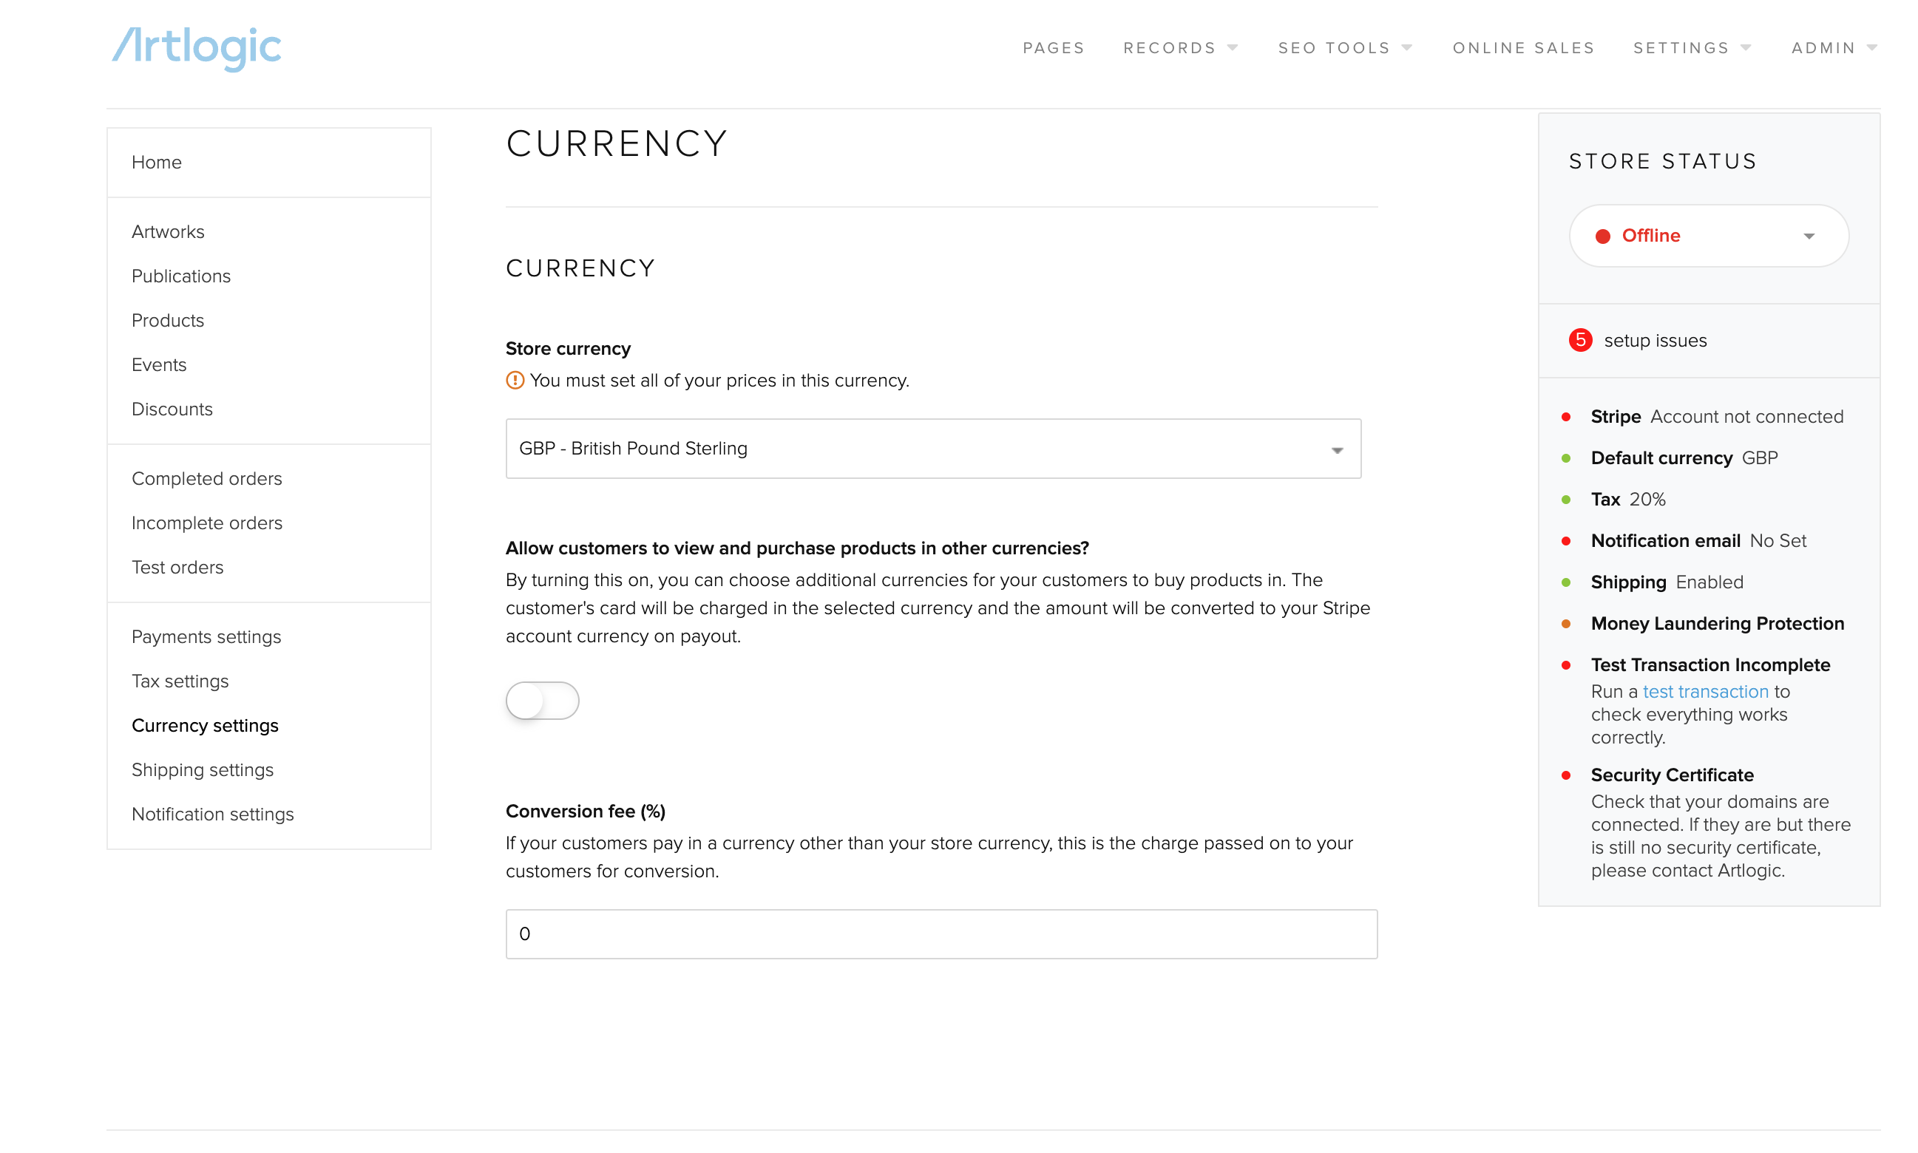Open Payments settings in the sidebar
Image resolution: width=1918 pixels, height=1153 pixels.
(206, 637)
